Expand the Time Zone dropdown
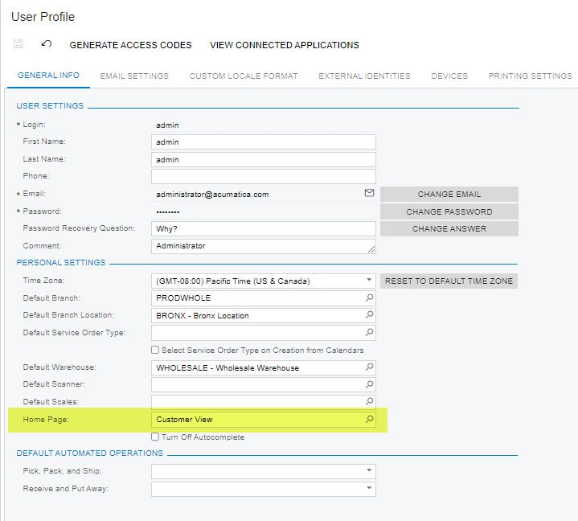The height and width of the screenshot is (521, 578). [x=369, y=281]
